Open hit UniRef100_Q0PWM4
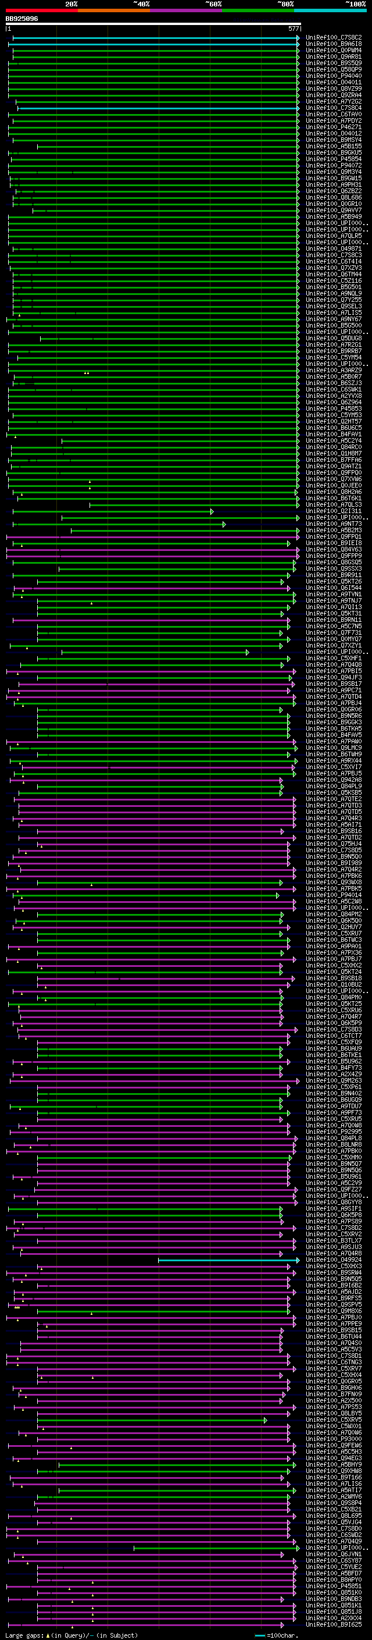This screenshot has width=372, height=1640. (334, 51)
